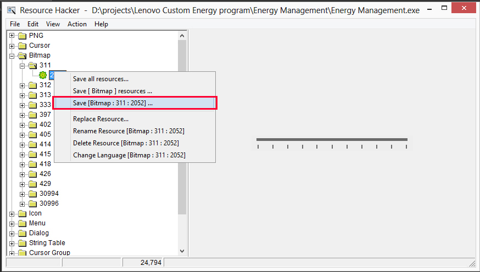Click the open Bitmap folder icon
480x272 pixels.
[22, 55]
